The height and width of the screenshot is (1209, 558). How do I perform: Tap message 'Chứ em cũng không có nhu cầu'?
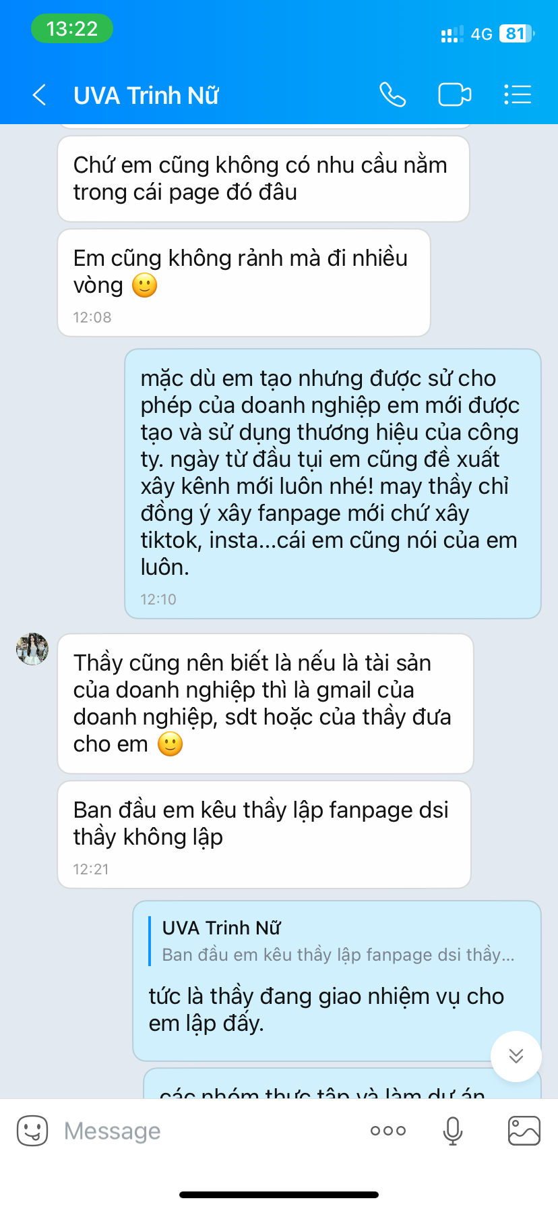coord(263,179)
